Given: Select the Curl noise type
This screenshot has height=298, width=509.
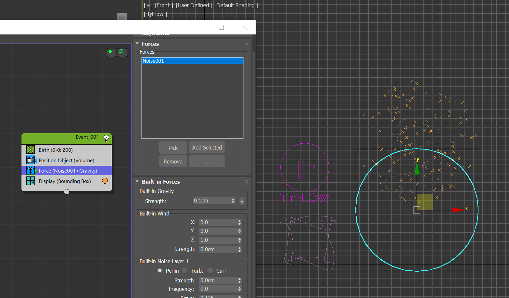Looking at the screenshot, I should click(x=210, y=271).
